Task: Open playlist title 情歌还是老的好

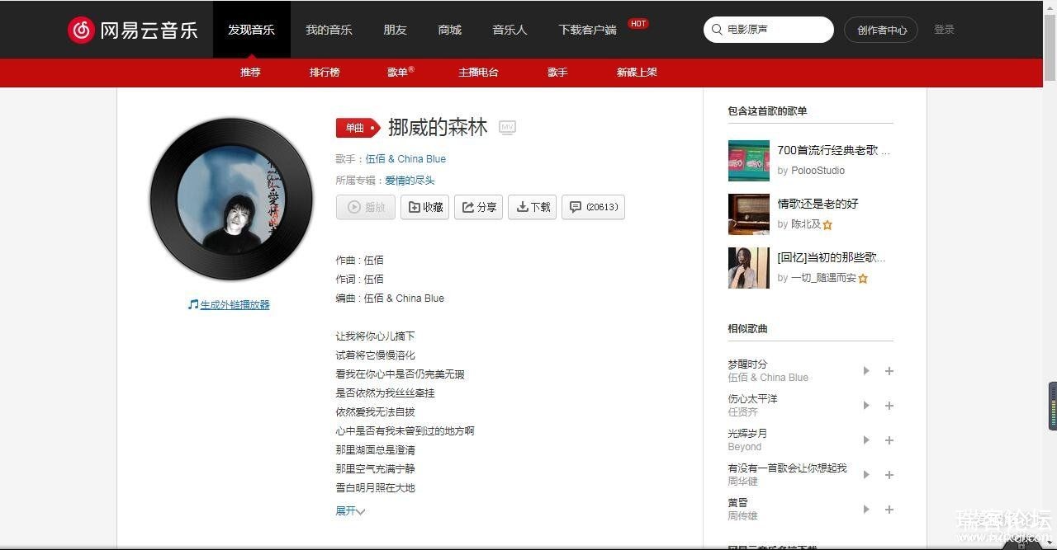Action: [818, 204]
